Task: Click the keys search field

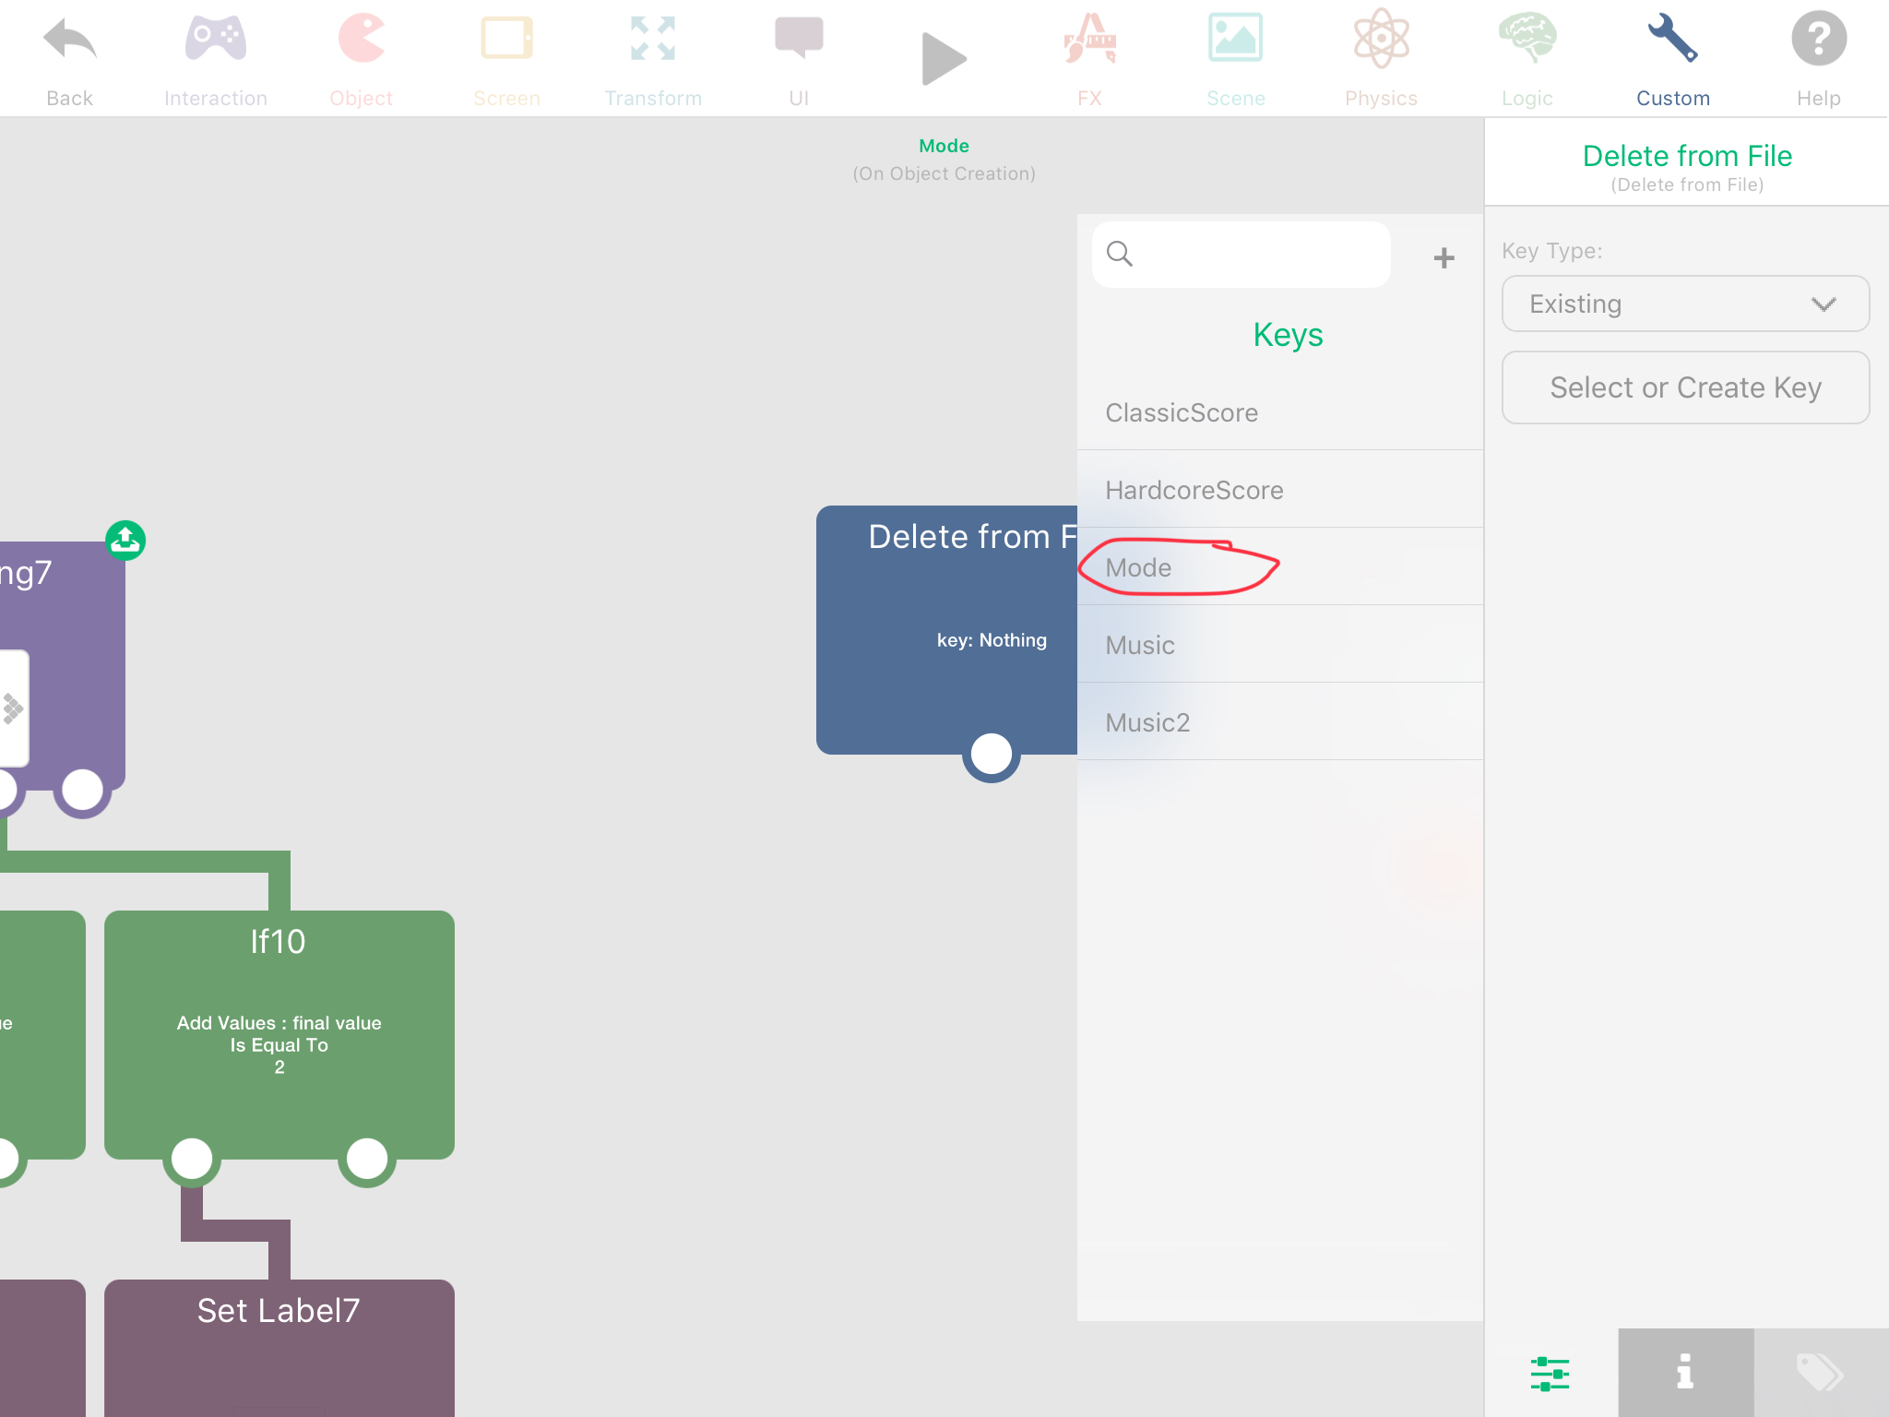Action: [1254, 254]
